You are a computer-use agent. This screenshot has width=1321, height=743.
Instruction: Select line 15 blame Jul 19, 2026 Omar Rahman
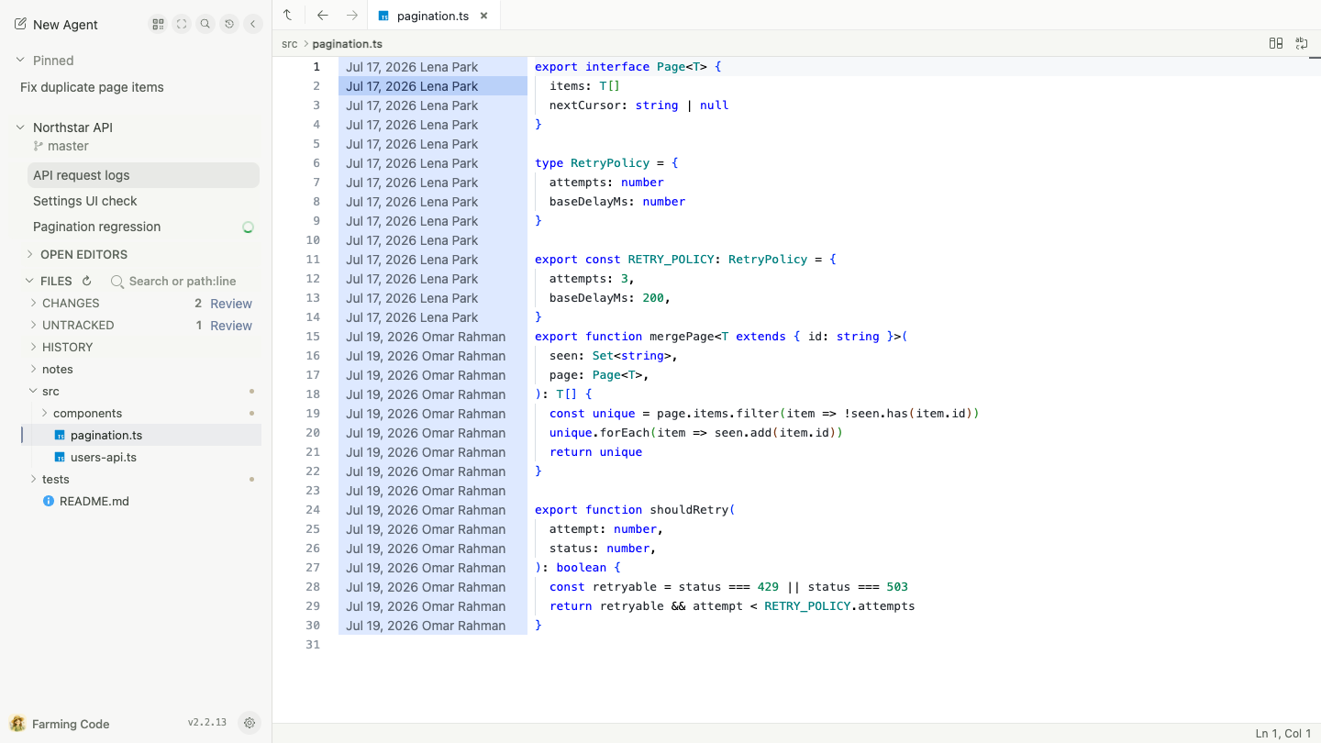(x=433, y=337)
